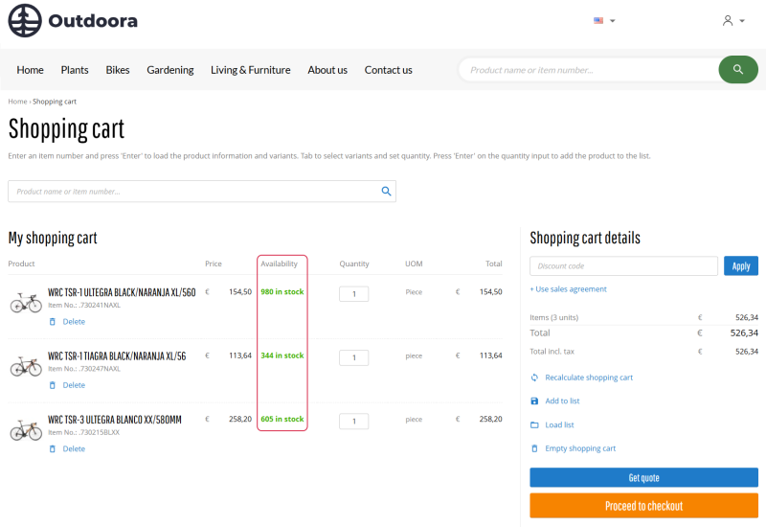Screen dimensions: 766x527
Task: Open WRC TSR-1 TIAGRA bike thumbnail
Action: click(26, 366)
